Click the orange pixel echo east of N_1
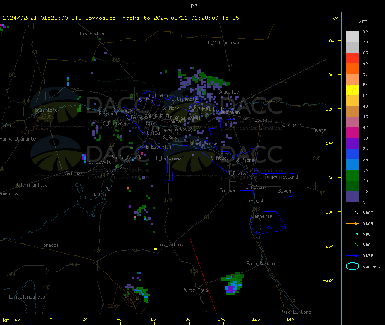 coord(128,188)
